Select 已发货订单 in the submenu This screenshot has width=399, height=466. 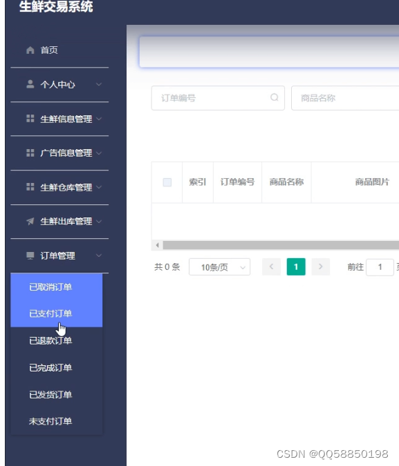[x=57, y=394]
